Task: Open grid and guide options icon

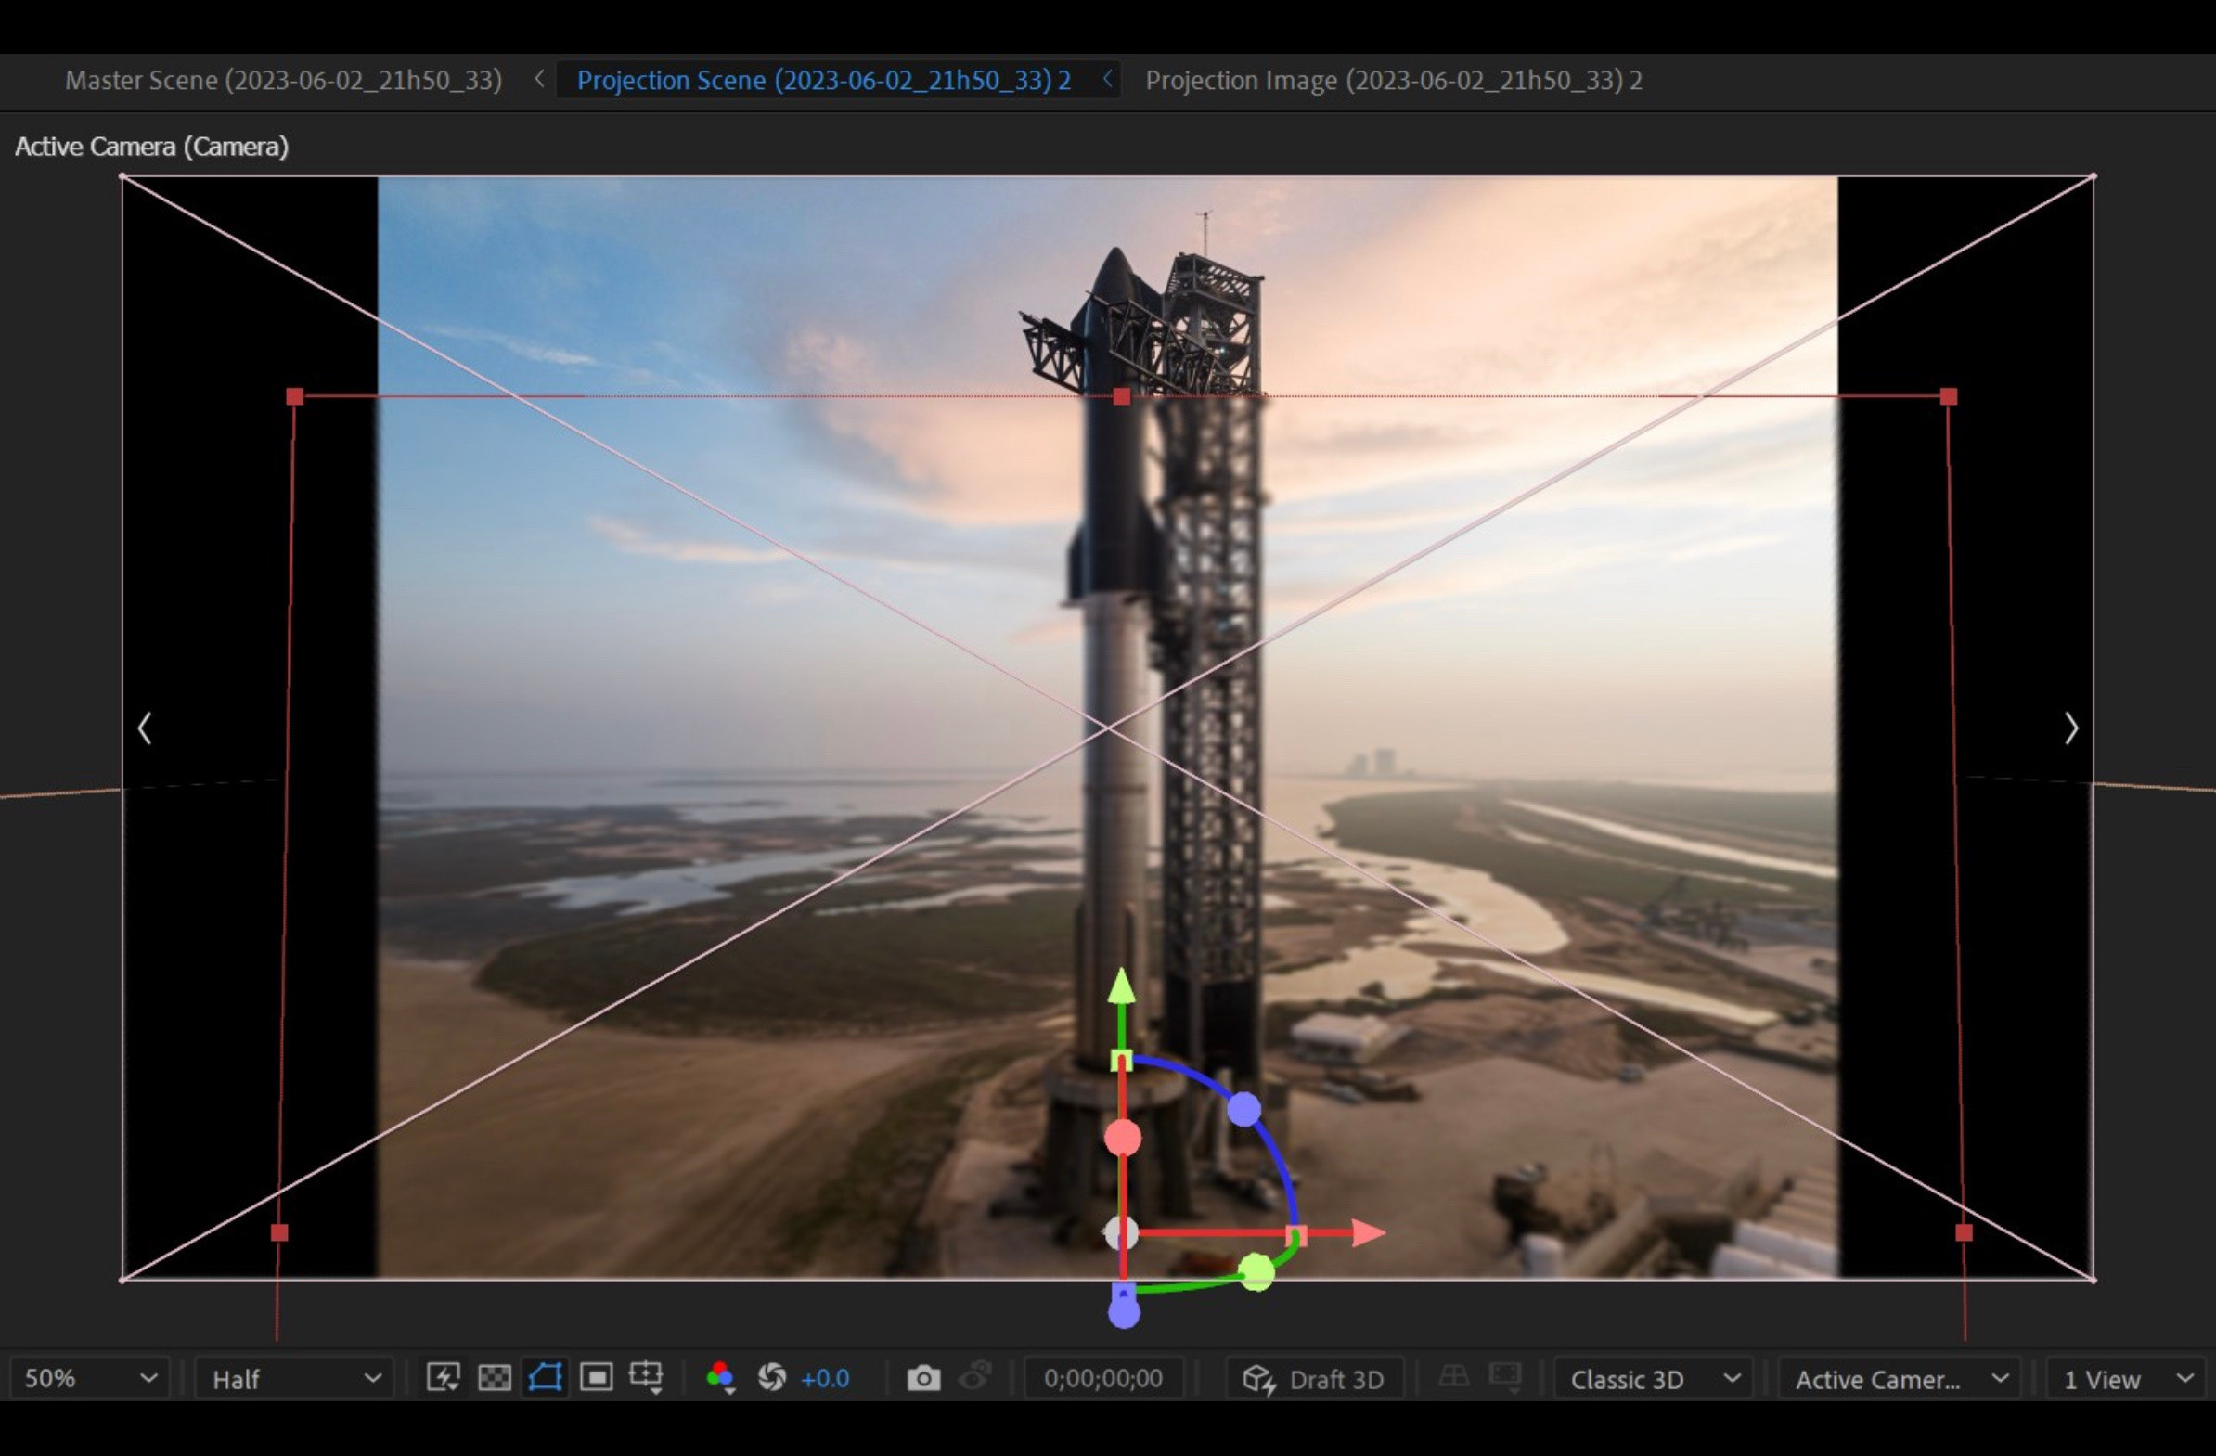Action: [646, 1378]
